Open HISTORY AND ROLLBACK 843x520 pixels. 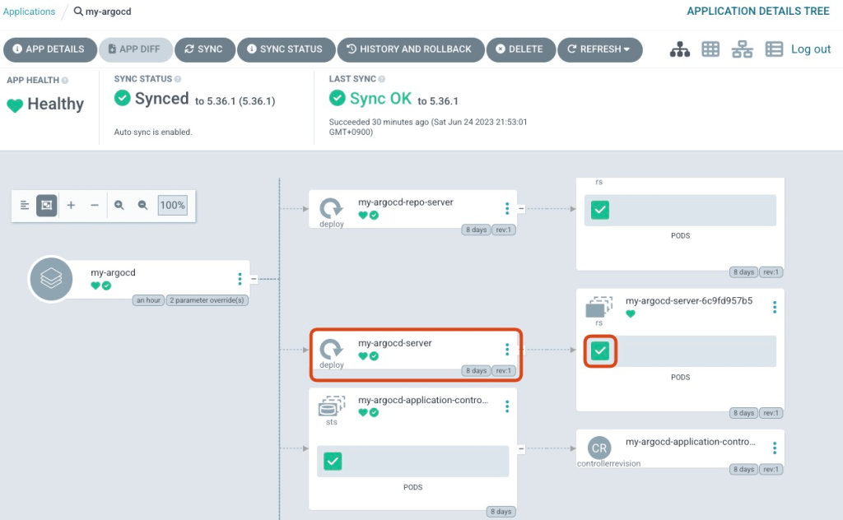point(410,49)
